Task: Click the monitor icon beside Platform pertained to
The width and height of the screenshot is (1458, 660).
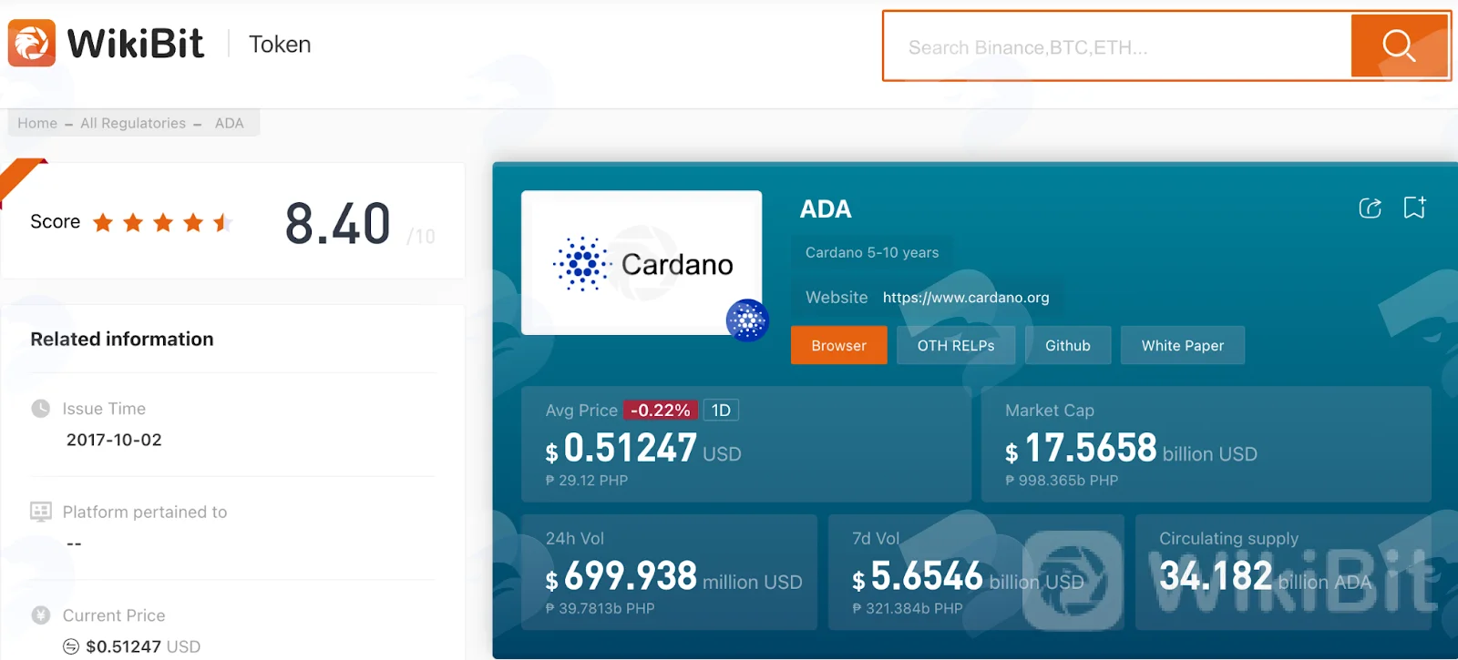Action: tap(41, 512)
